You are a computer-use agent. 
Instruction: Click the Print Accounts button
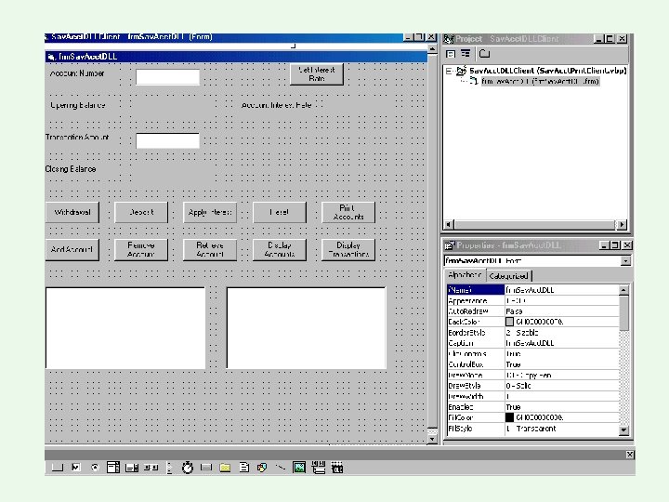coord(348,212)
